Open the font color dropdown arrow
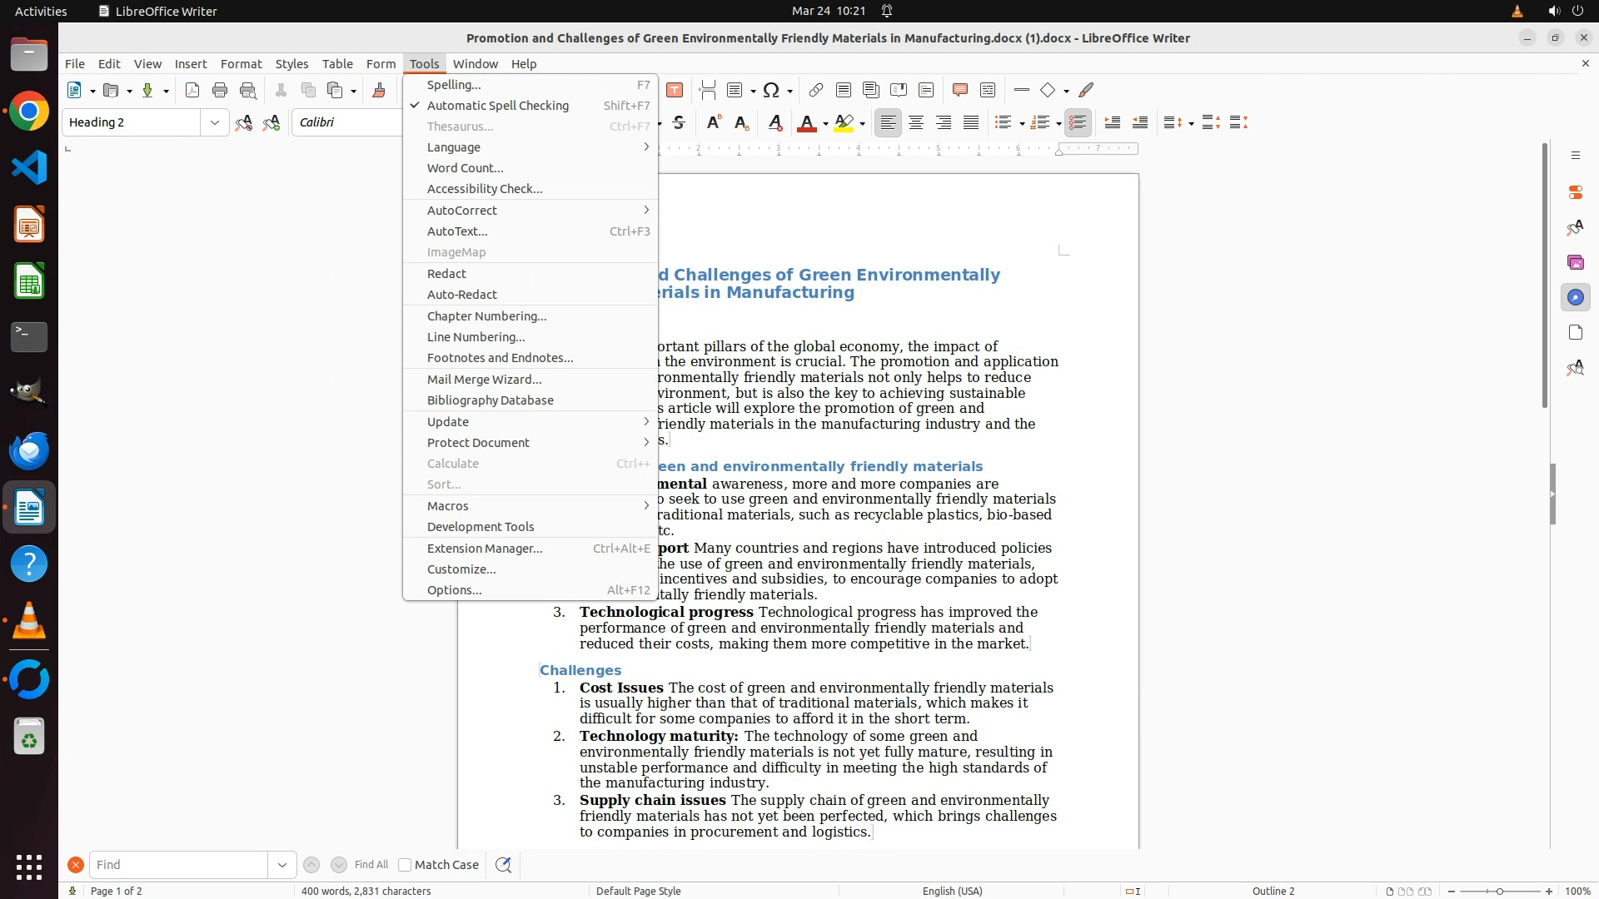This screenshot has width=1599, height=899. (825, 123)
